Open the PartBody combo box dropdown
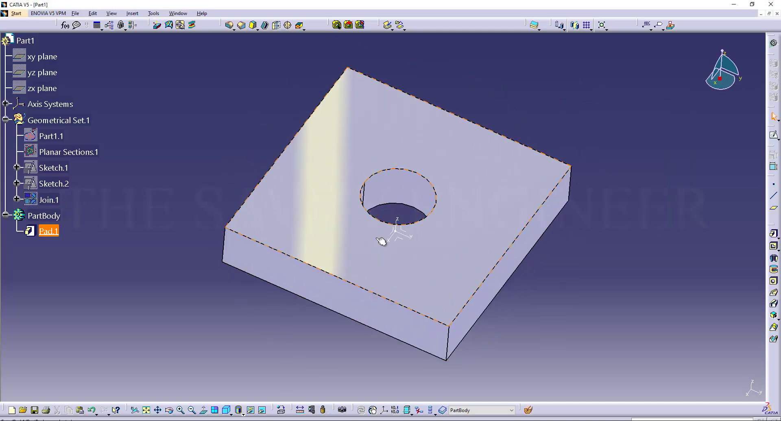 coord(511,410)
